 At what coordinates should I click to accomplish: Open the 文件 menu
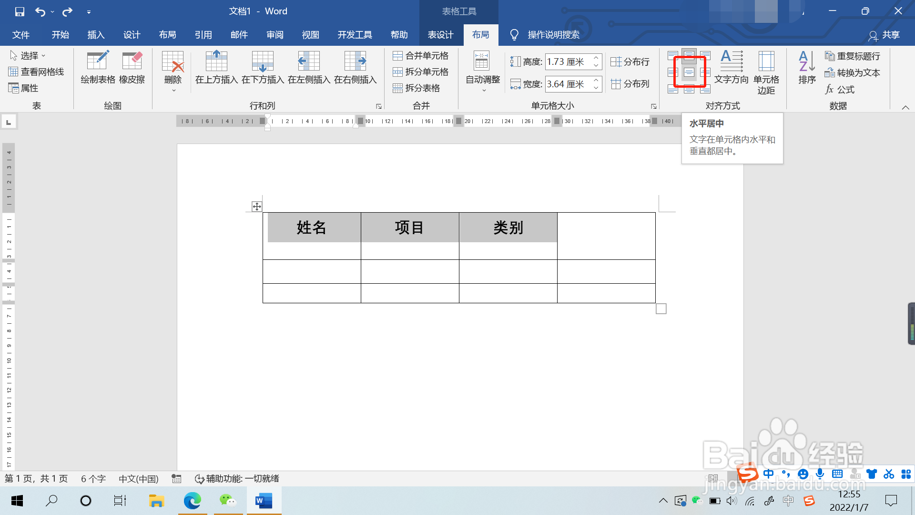[x=21, y=34]
